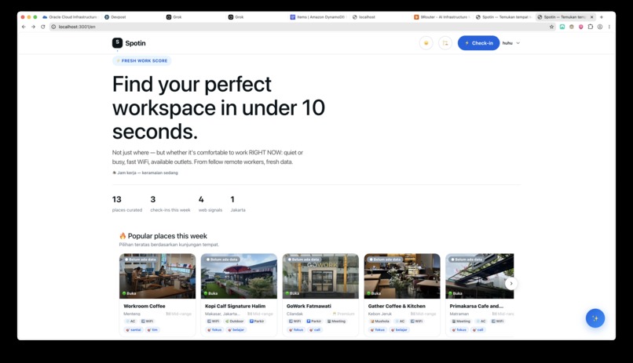Open the pink extension icon in toolbar
This screenshot has width=633, height=363.
point(581,27)
